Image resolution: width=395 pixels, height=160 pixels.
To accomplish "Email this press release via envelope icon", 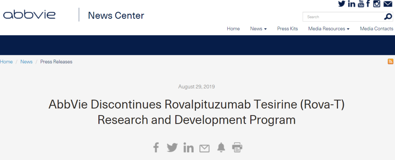I will (204, 148).
